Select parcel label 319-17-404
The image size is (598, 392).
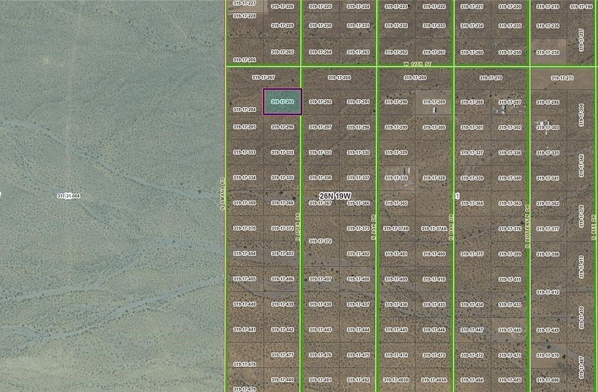click(x=244, y=253)
